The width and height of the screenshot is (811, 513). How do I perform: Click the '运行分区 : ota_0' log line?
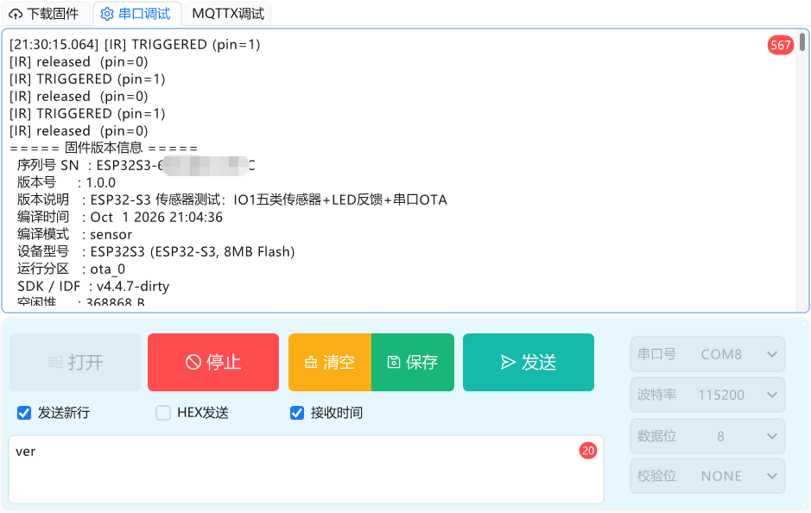[71, 269]
